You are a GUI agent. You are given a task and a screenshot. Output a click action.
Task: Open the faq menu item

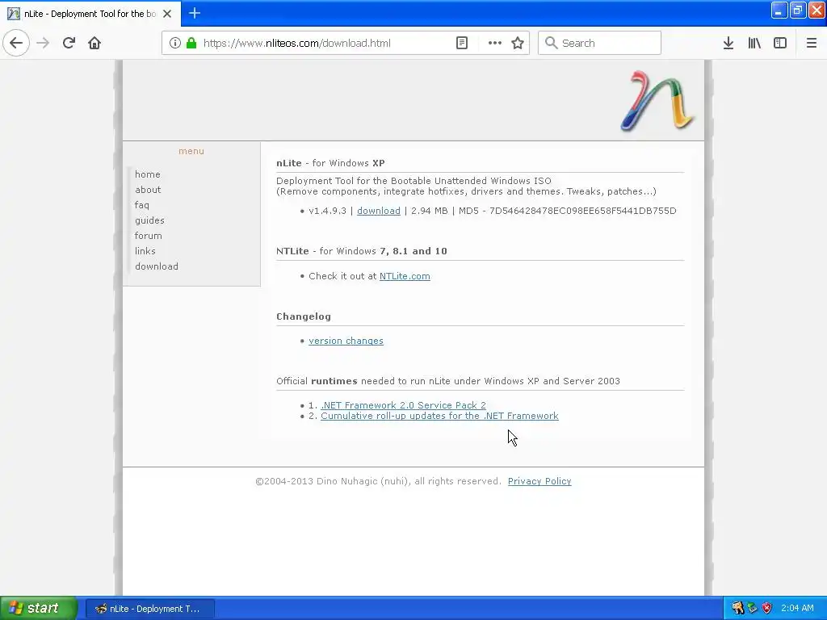(142, 205)
